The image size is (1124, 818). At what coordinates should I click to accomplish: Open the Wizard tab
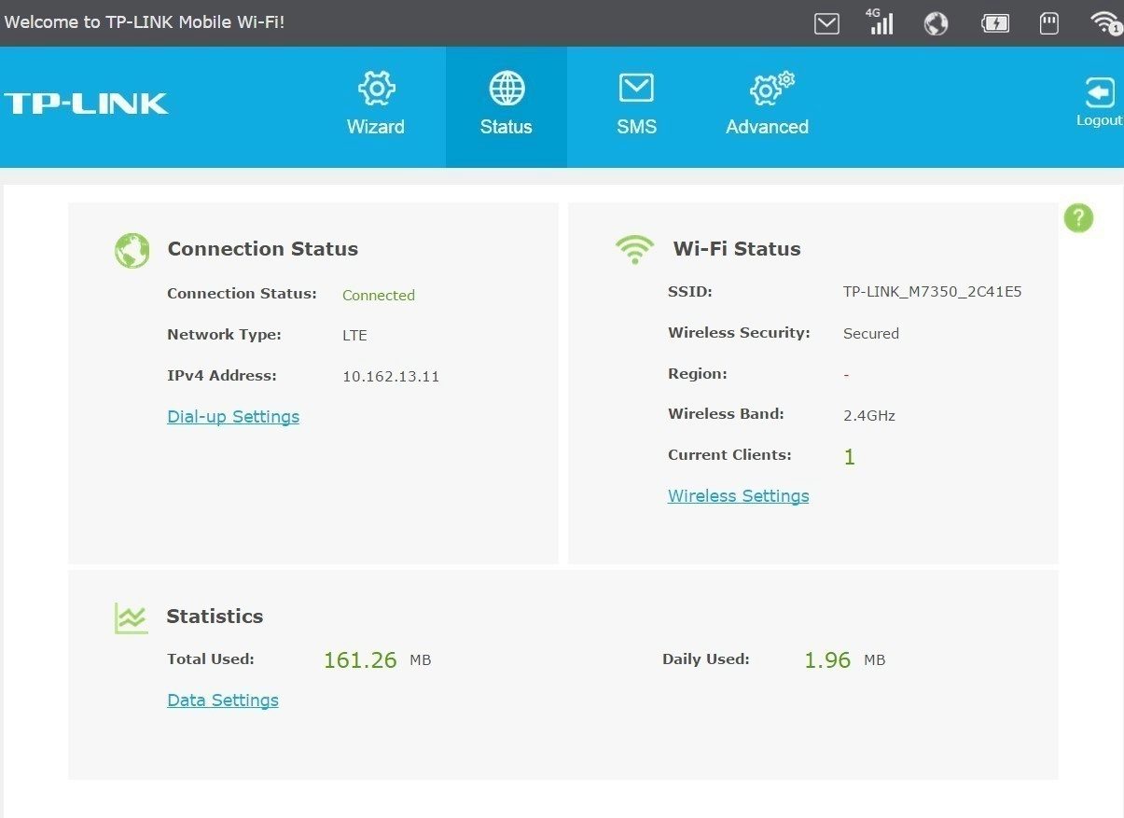pos(376,105)
